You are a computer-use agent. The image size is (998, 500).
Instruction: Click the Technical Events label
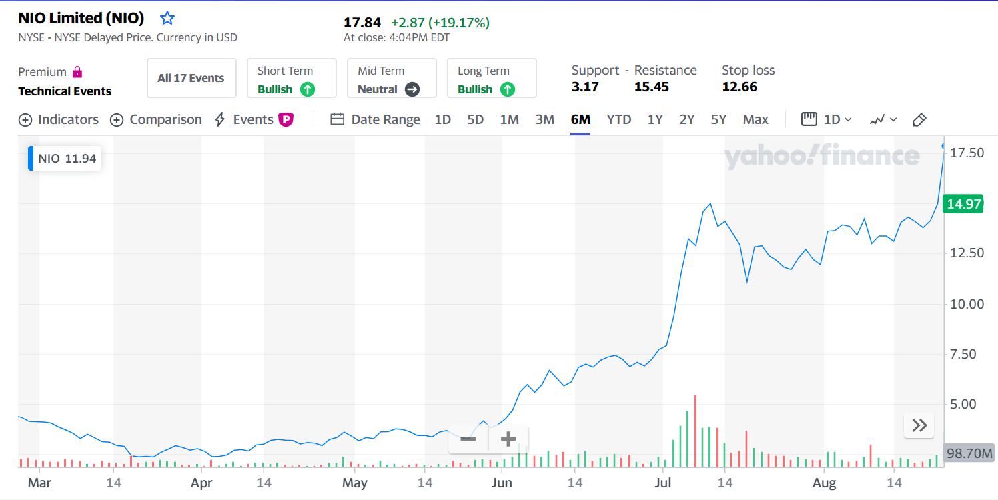tap(65, 91)
